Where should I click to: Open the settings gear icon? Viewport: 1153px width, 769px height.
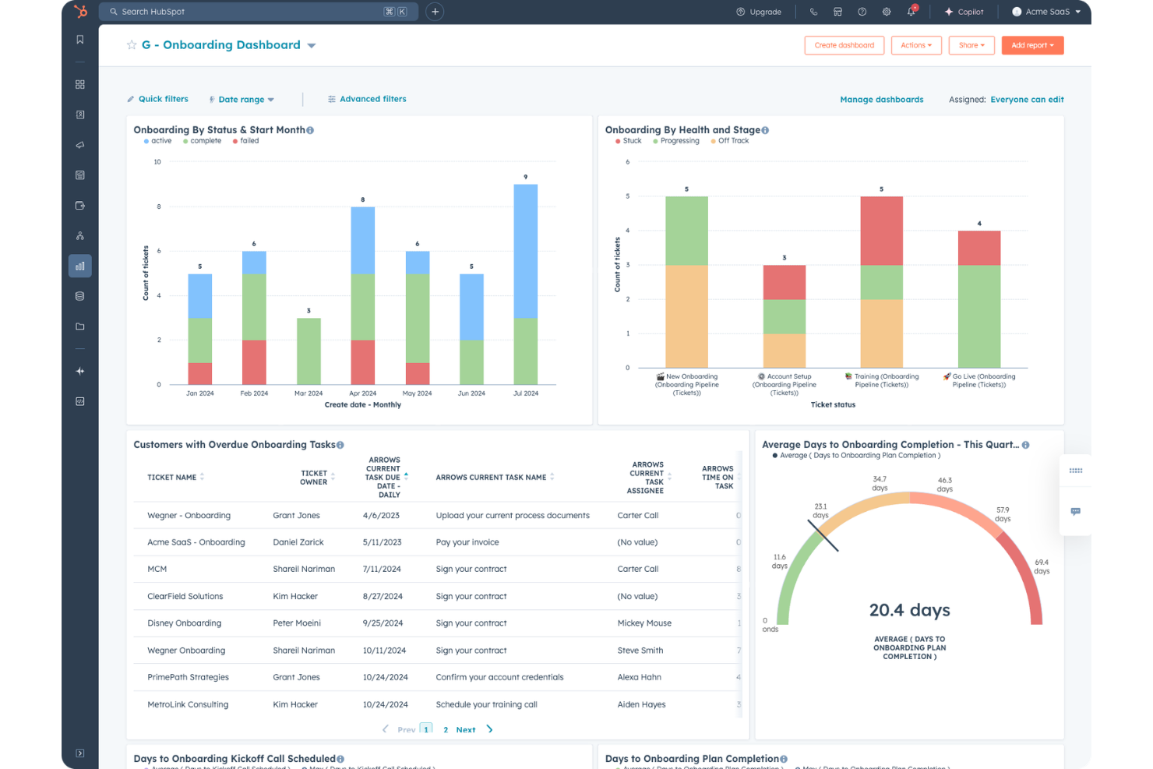pos(887,12)
